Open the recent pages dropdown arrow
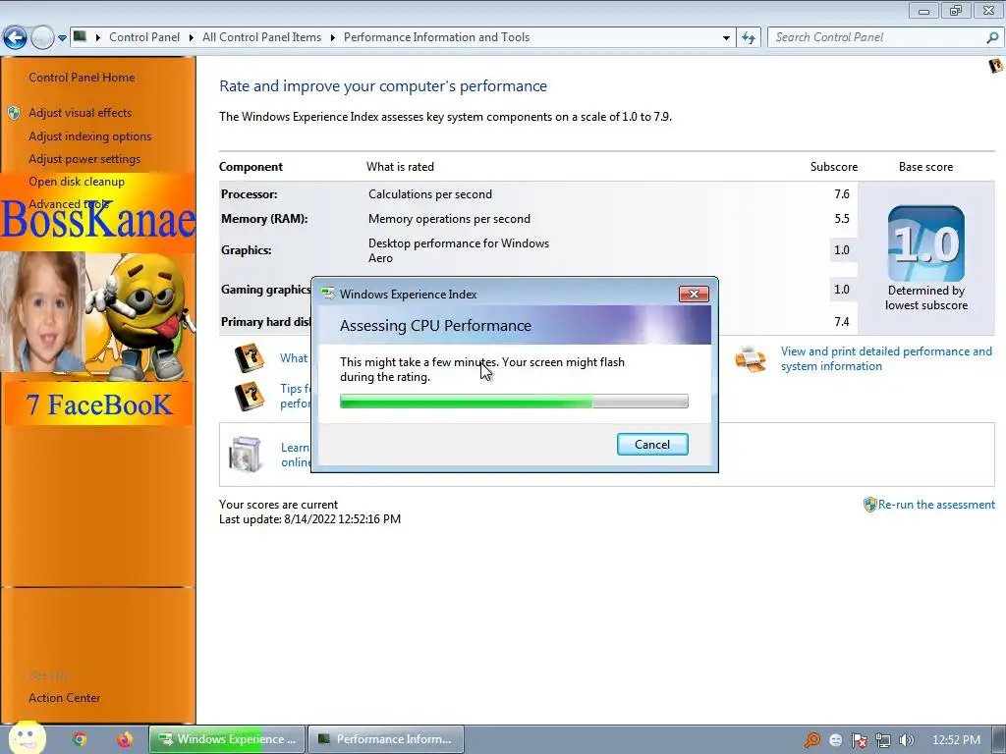Screen dimensions: 1006x754 [x=62, y=38]
